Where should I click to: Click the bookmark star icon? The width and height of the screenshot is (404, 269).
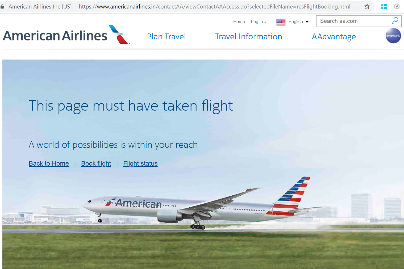tap(367, 6)
